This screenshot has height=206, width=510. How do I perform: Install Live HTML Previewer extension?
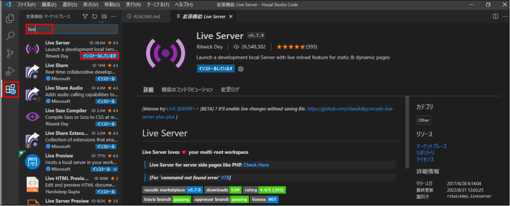(106, 192)
